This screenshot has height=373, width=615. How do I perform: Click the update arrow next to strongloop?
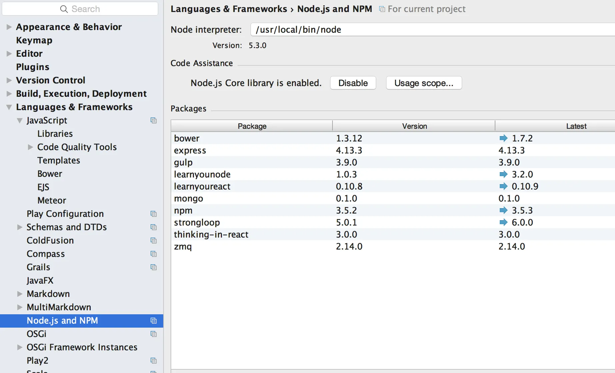tap(503, 222)
